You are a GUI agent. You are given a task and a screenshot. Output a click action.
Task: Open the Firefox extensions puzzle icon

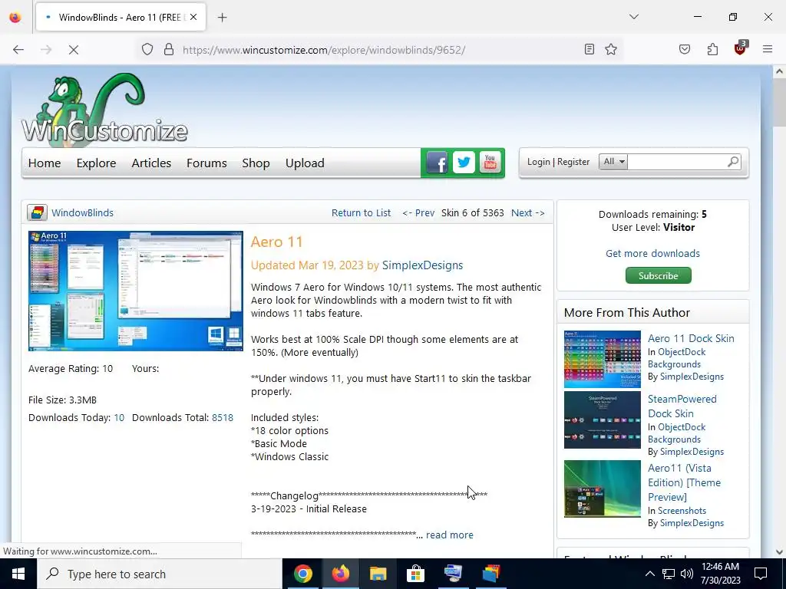[x=712, y=49]
